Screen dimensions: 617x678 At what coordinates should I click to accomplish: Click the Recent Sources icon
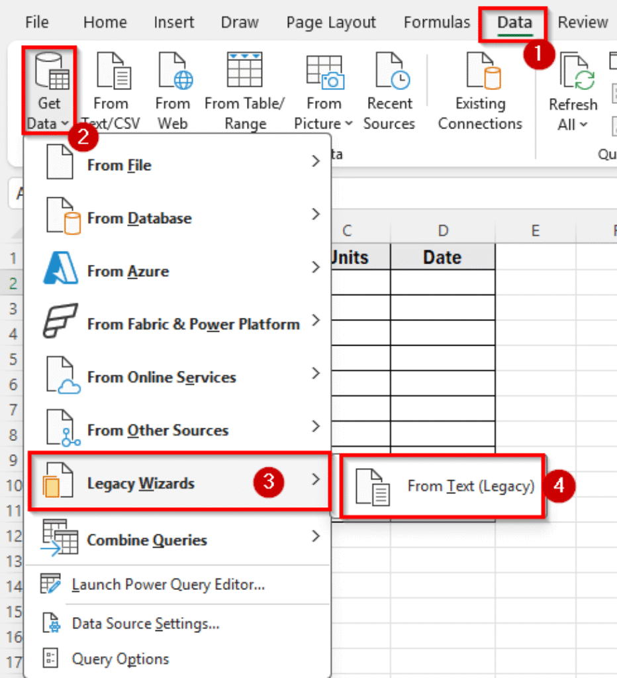tap(393, 70)
